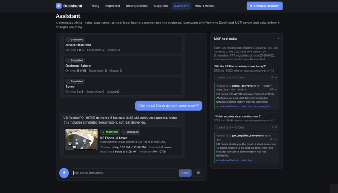Click the 'Which supplier shorts us the most?' query

237,116
